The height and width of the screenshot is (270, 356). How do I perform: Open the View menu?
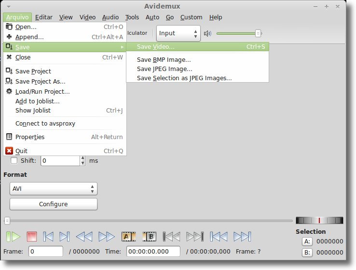(x=66, y=17)
